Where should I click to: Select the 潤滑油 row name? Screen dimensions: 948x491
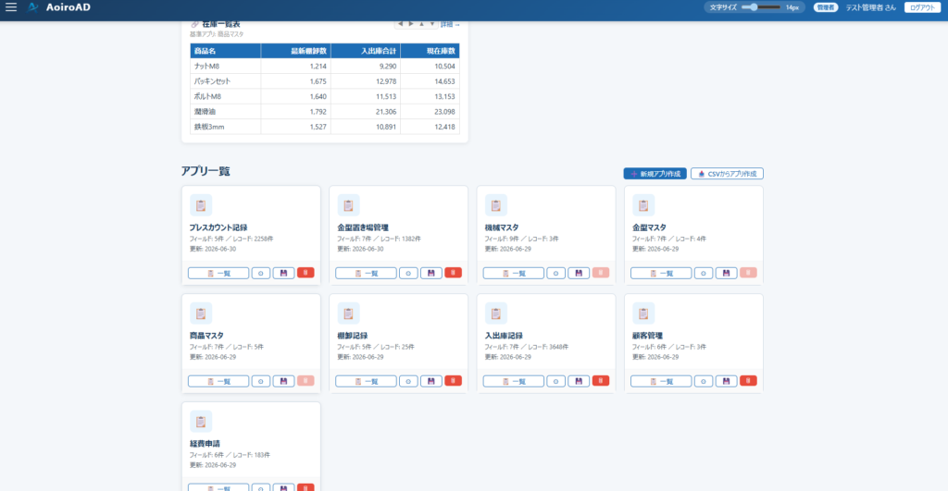tap(205, 112)
